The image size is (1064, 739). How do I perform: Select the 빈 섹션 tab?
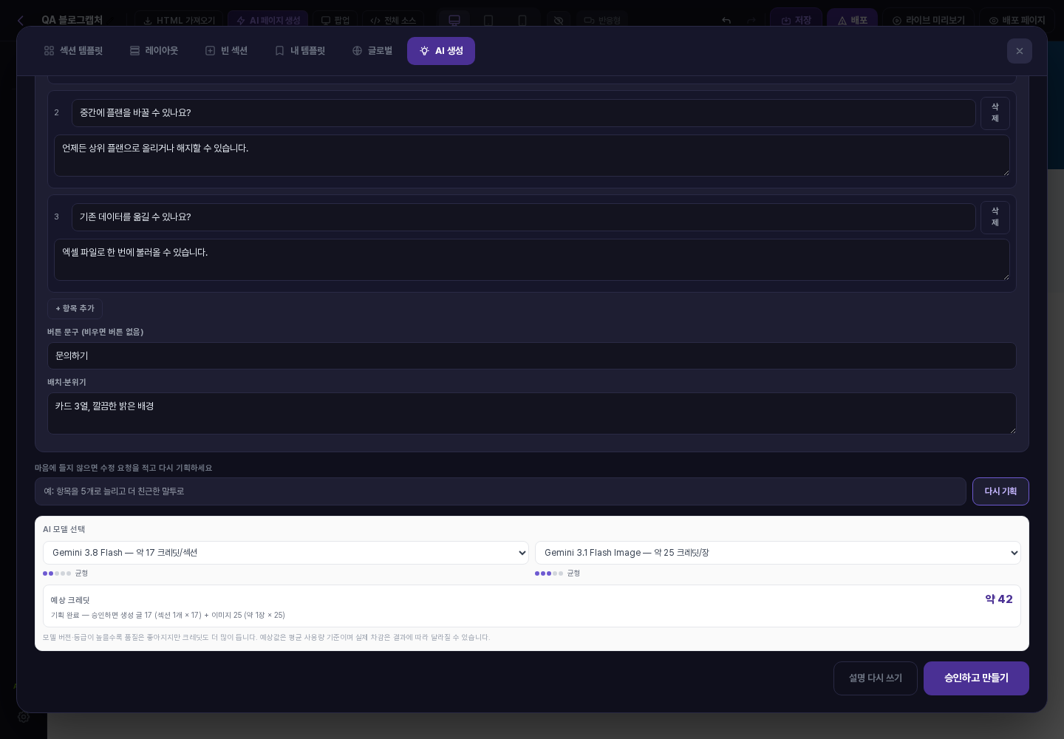[x=226, y=51]
